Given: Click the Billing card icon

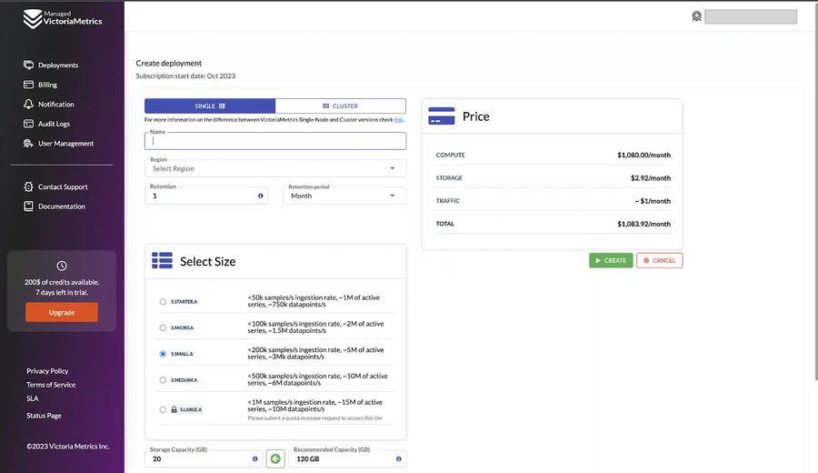Looking at the screenshot, I should 29,85.
